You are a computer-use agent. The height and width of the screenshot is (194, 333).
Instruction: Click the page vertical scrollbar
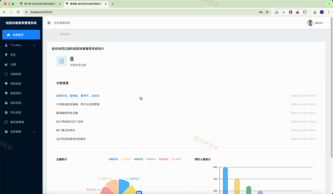pos(332,88)
